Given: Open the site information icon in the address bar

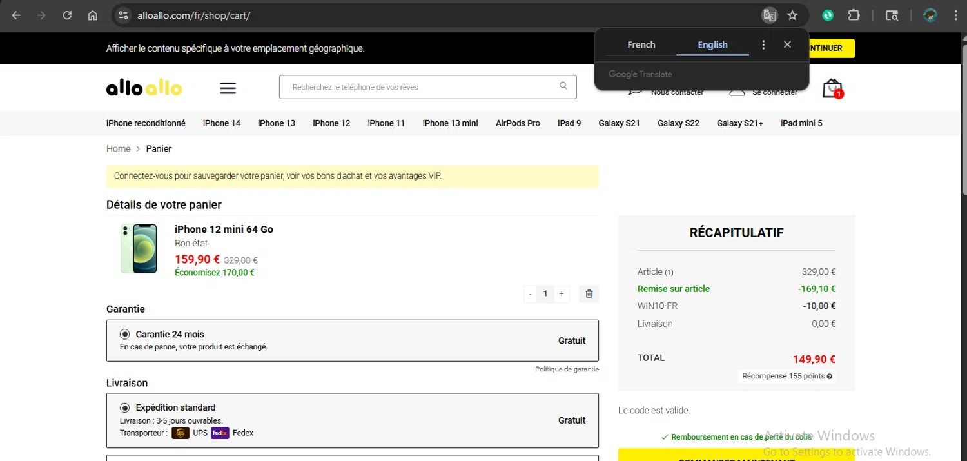Looking at the screenshot, I should [x=124, y=15].
